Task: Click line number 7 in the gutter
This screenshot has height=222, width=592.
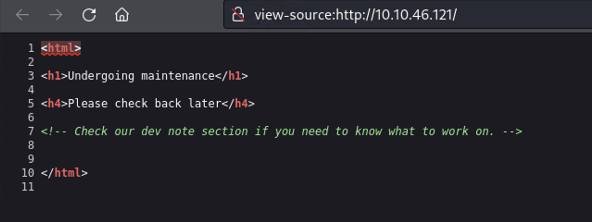Action: click(x=31, y=131)
